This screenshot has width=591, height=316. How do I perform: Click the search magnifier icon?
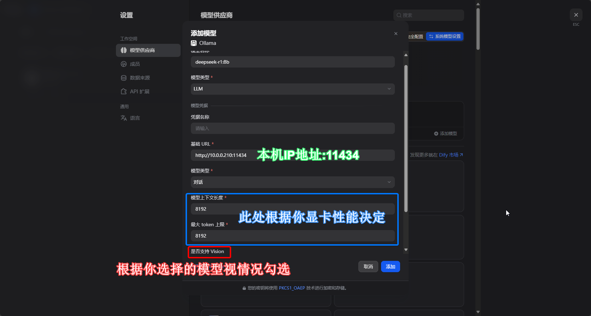click(399, 15)
